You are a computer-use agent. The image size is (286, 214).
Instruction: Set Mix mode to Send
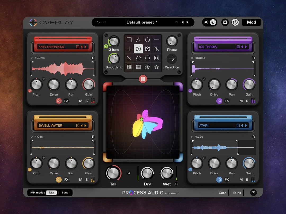[65, 193]
